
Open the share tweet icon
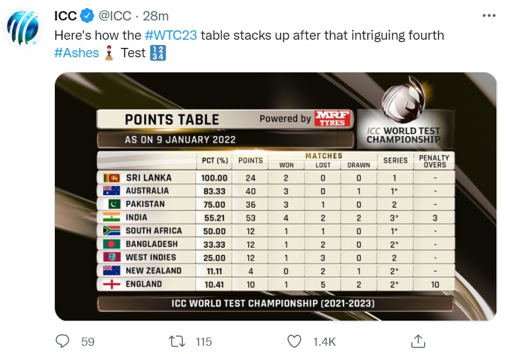click(418, 341)
